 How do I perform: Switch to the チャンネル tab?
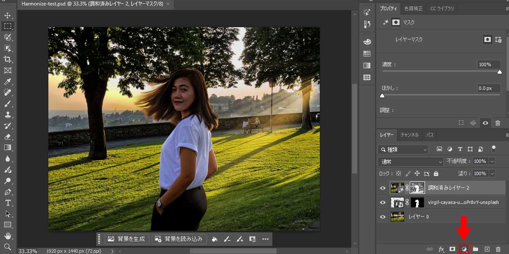(409, 135)
